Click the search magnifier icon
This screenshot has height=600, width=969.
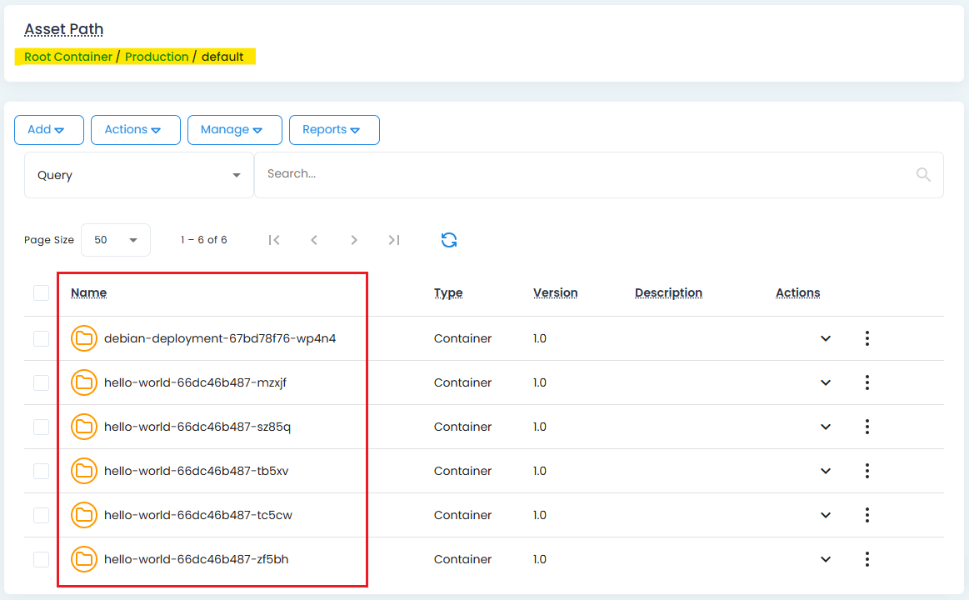click(x=923, y=174)
